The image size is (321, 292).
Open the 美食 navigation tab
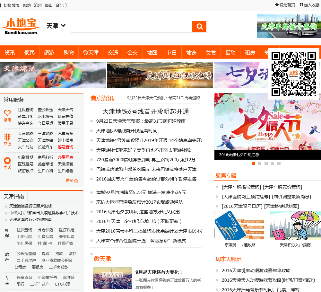click(x=211, y=53)
